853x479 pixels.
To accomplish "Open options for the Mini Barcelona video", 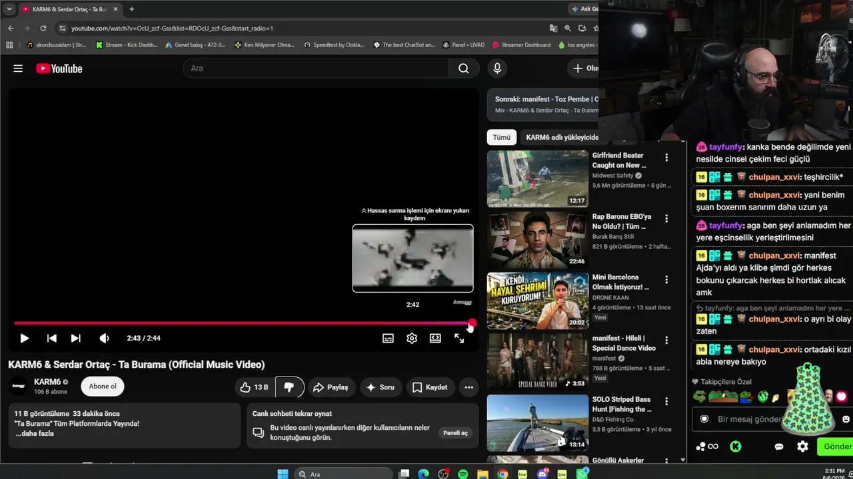I will (x=666, y=279).
